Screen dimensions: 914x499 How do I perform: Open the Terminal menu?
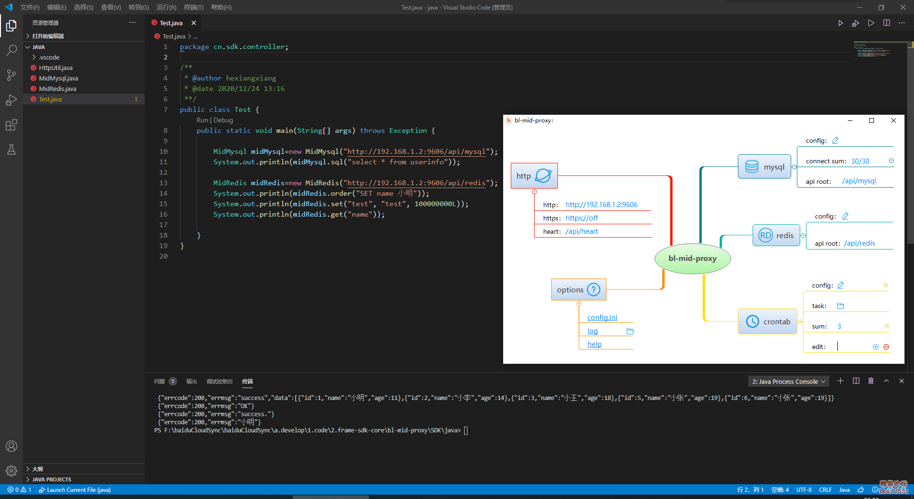tap(193, 7)
